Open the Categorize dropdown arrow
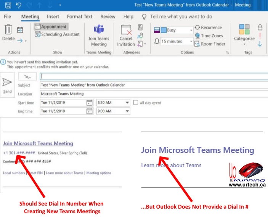Screen dimensions: 268x217 [x=244, y=44]
